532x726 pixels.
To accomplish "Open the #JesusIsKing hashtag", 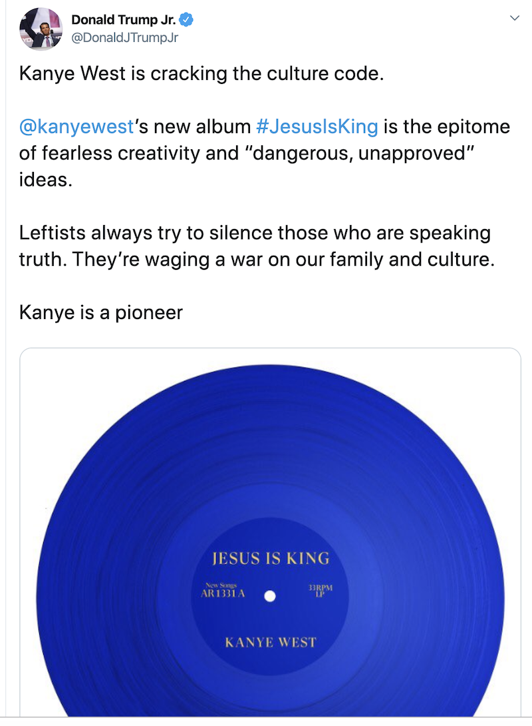I will 317,127.
